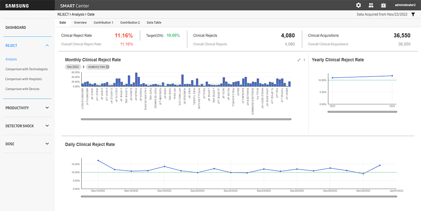Open the data filter funnel icon

tap(413, 14)
